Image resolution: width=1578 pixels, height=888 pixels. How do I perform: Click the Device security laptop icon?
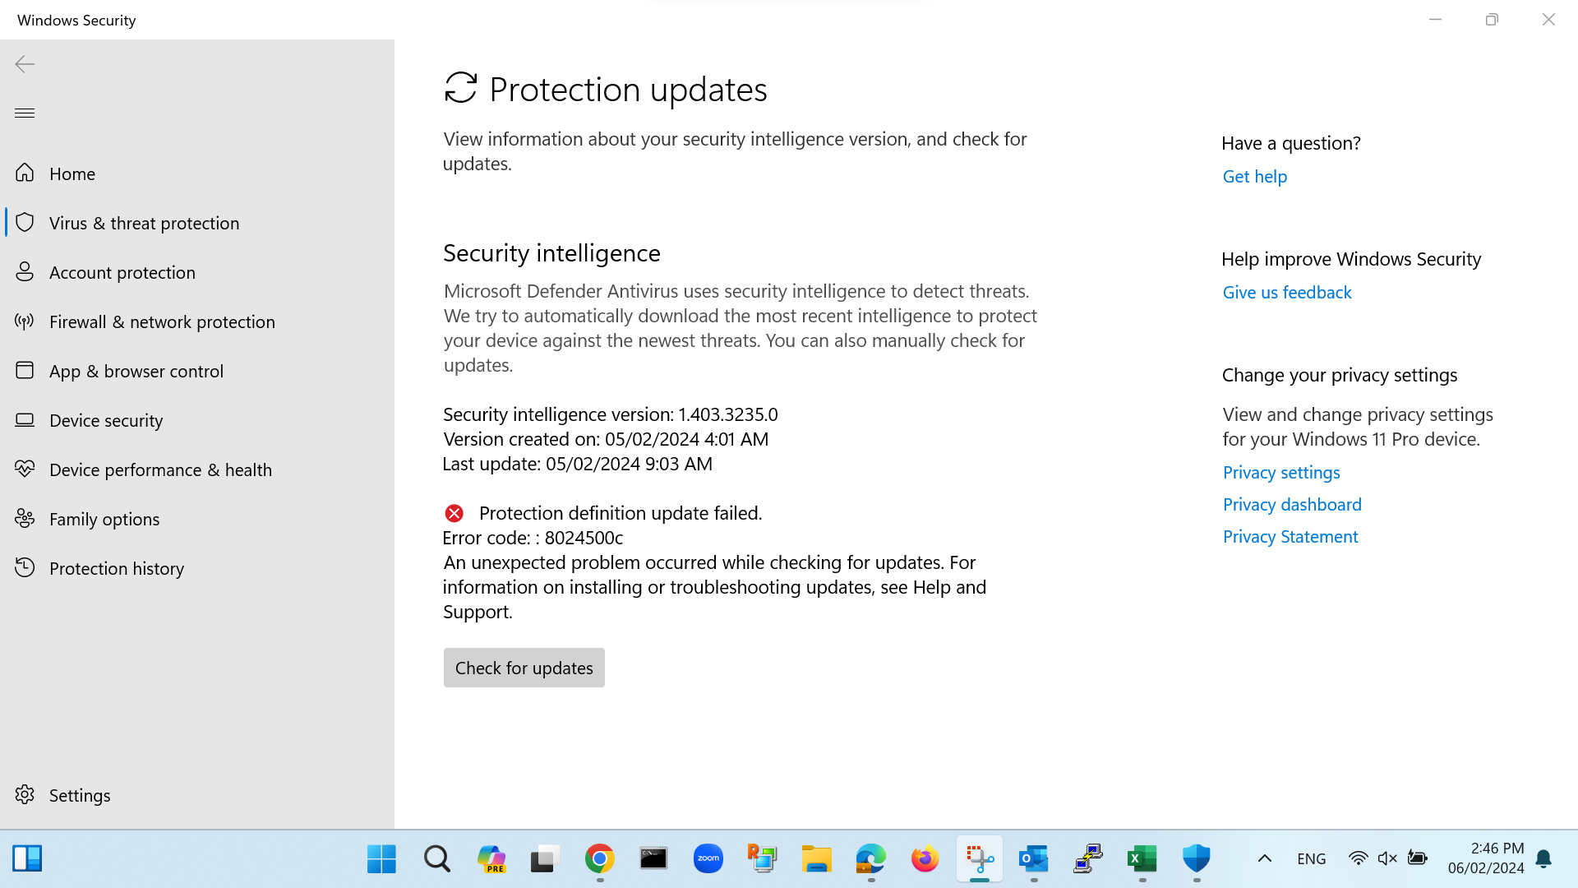(x=25, y=419)
